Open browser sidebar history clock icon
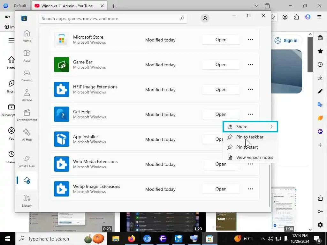327x245 pixels. [320, 64]
